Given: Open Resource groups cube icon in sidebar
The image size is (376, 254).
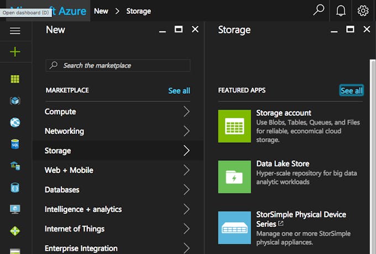Looking at the screenshot, I should pos(15,101).
